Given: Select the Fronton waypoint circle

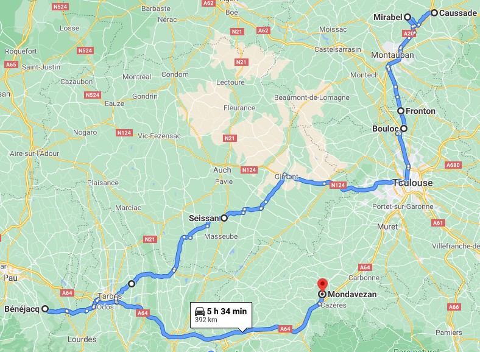Looking at the screenshot, I should (x=401, y=111).
